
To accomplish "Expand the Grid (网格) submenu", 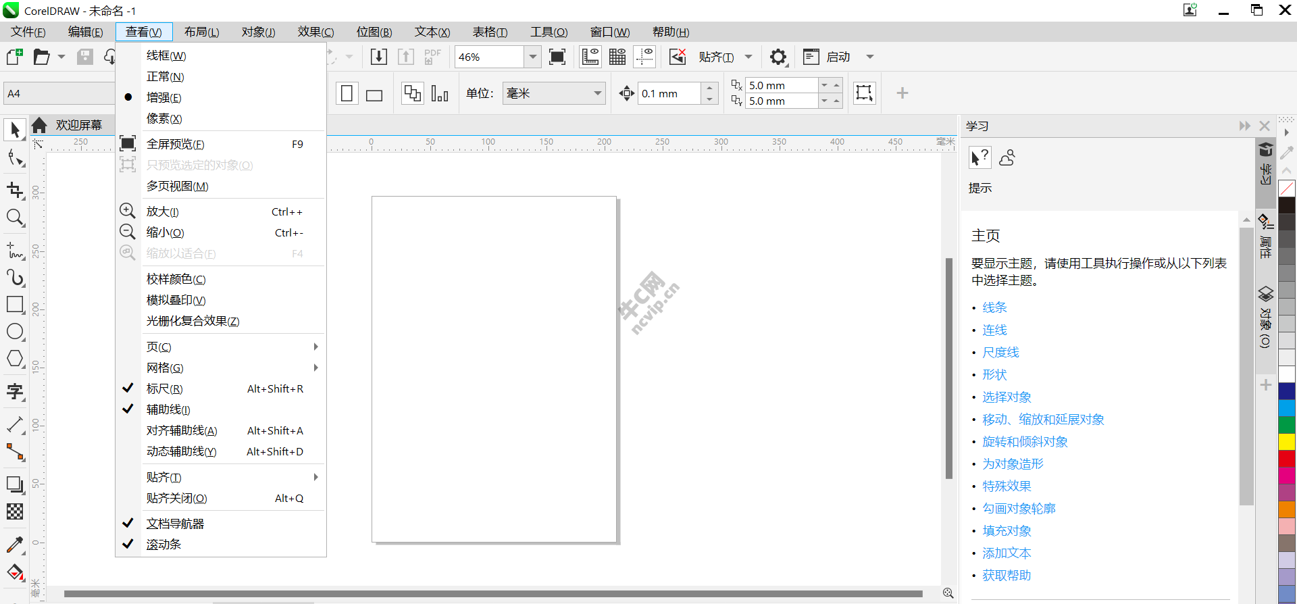I will point(221,368).
